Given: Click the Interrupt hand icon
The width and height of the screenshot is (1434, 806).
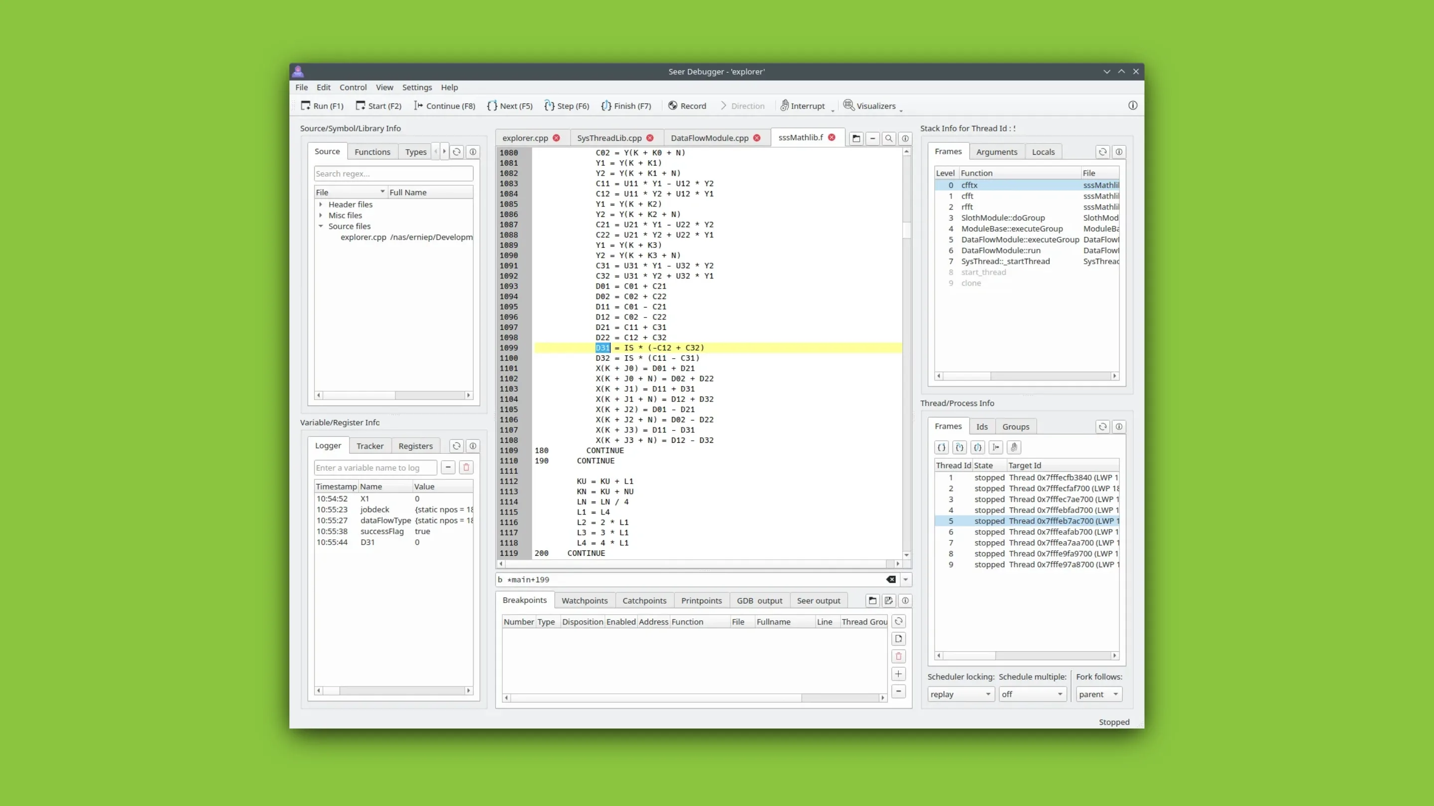Looking at the screenshot, I should coord(784,105).
